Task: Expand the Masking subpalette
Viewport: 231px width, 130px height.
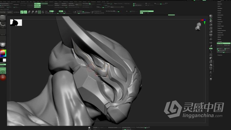Action: (x=219, y=17)
